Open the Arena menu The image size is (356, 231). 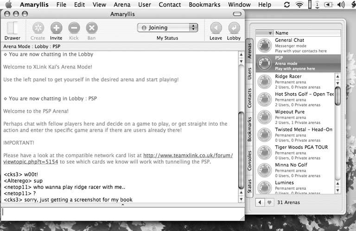[122, 5]
